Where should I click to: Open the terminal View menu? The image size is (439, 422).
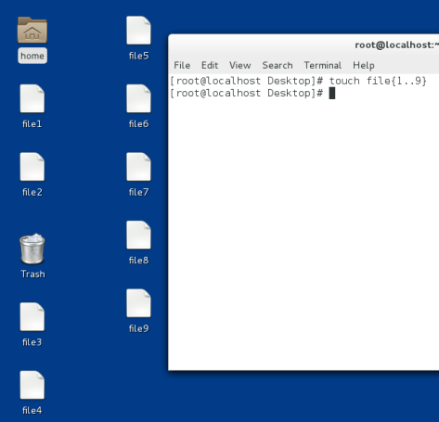[x=240, y=65]
